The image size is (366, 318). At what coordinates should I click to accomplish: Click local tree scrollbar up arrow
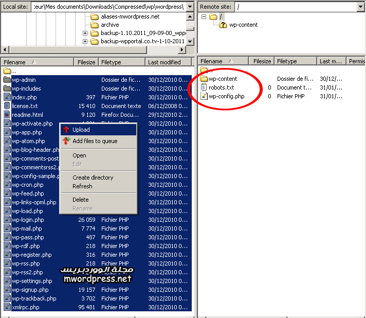tap(190, 16)
